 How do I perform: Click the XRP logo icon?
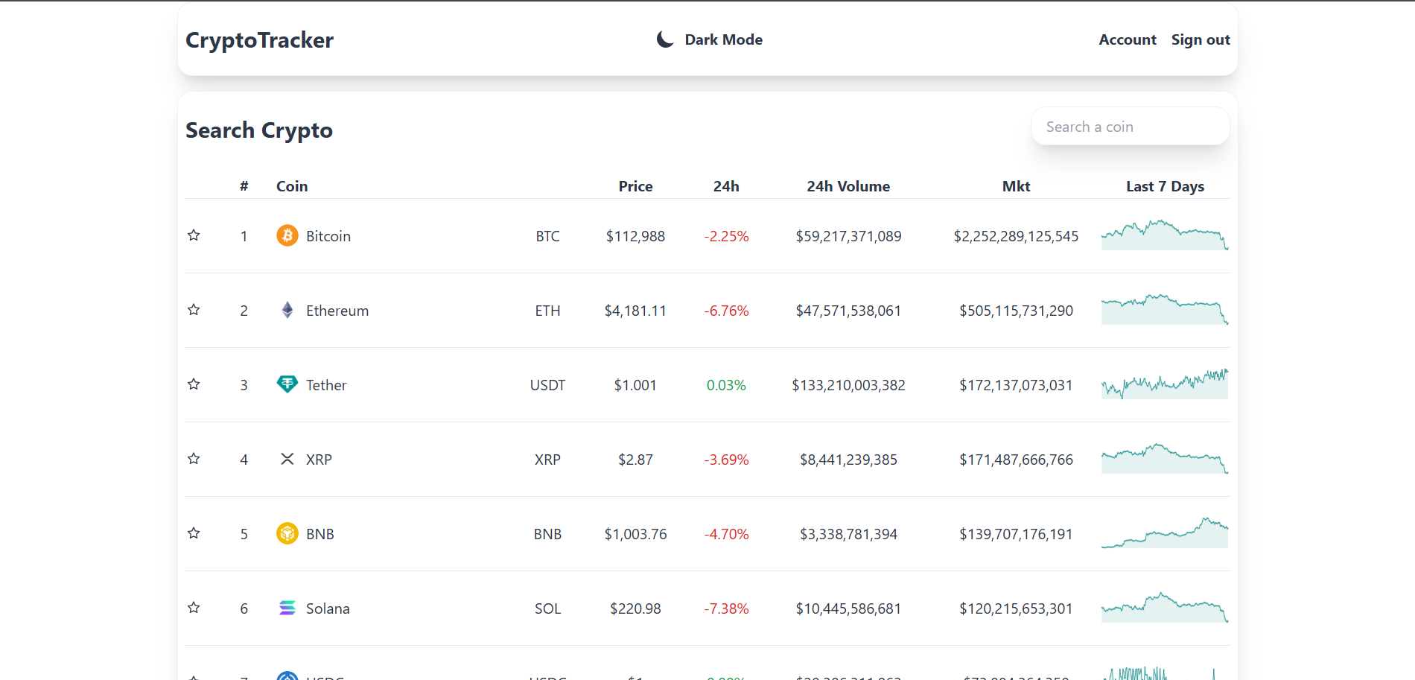point(287,459)
